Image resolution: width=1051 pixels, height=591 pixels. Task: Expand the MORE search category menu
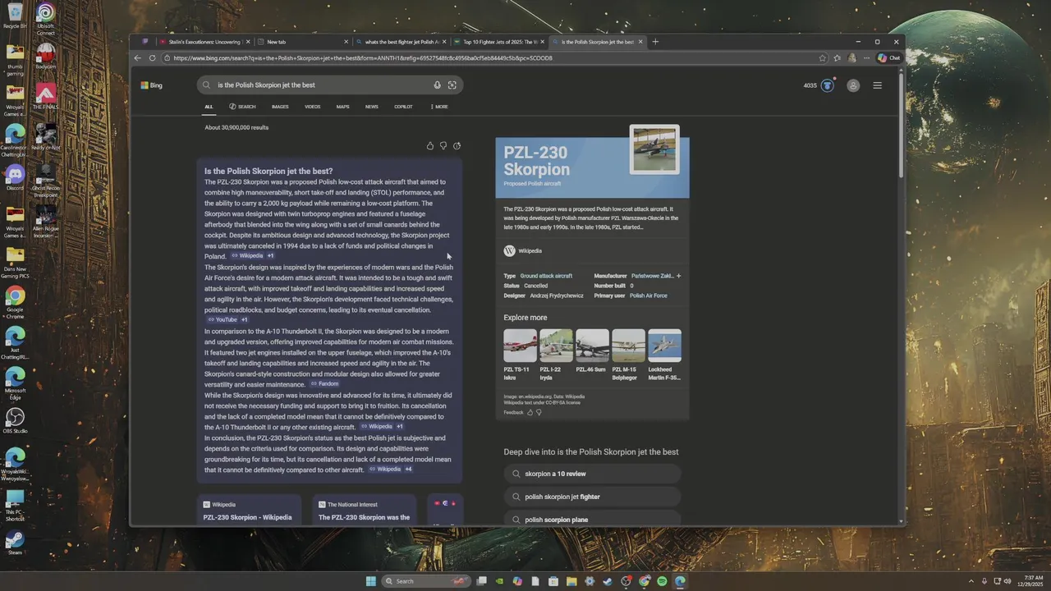439,107
